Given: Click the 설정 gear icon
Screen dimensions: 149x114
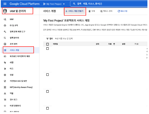Looking at the screenshot, I should click(x=5, y=75).
